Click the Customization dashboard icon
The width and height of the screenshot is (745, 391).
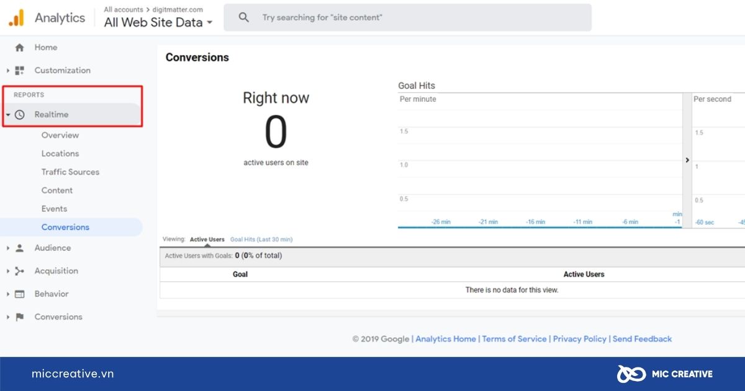click(x=19, y=70)
